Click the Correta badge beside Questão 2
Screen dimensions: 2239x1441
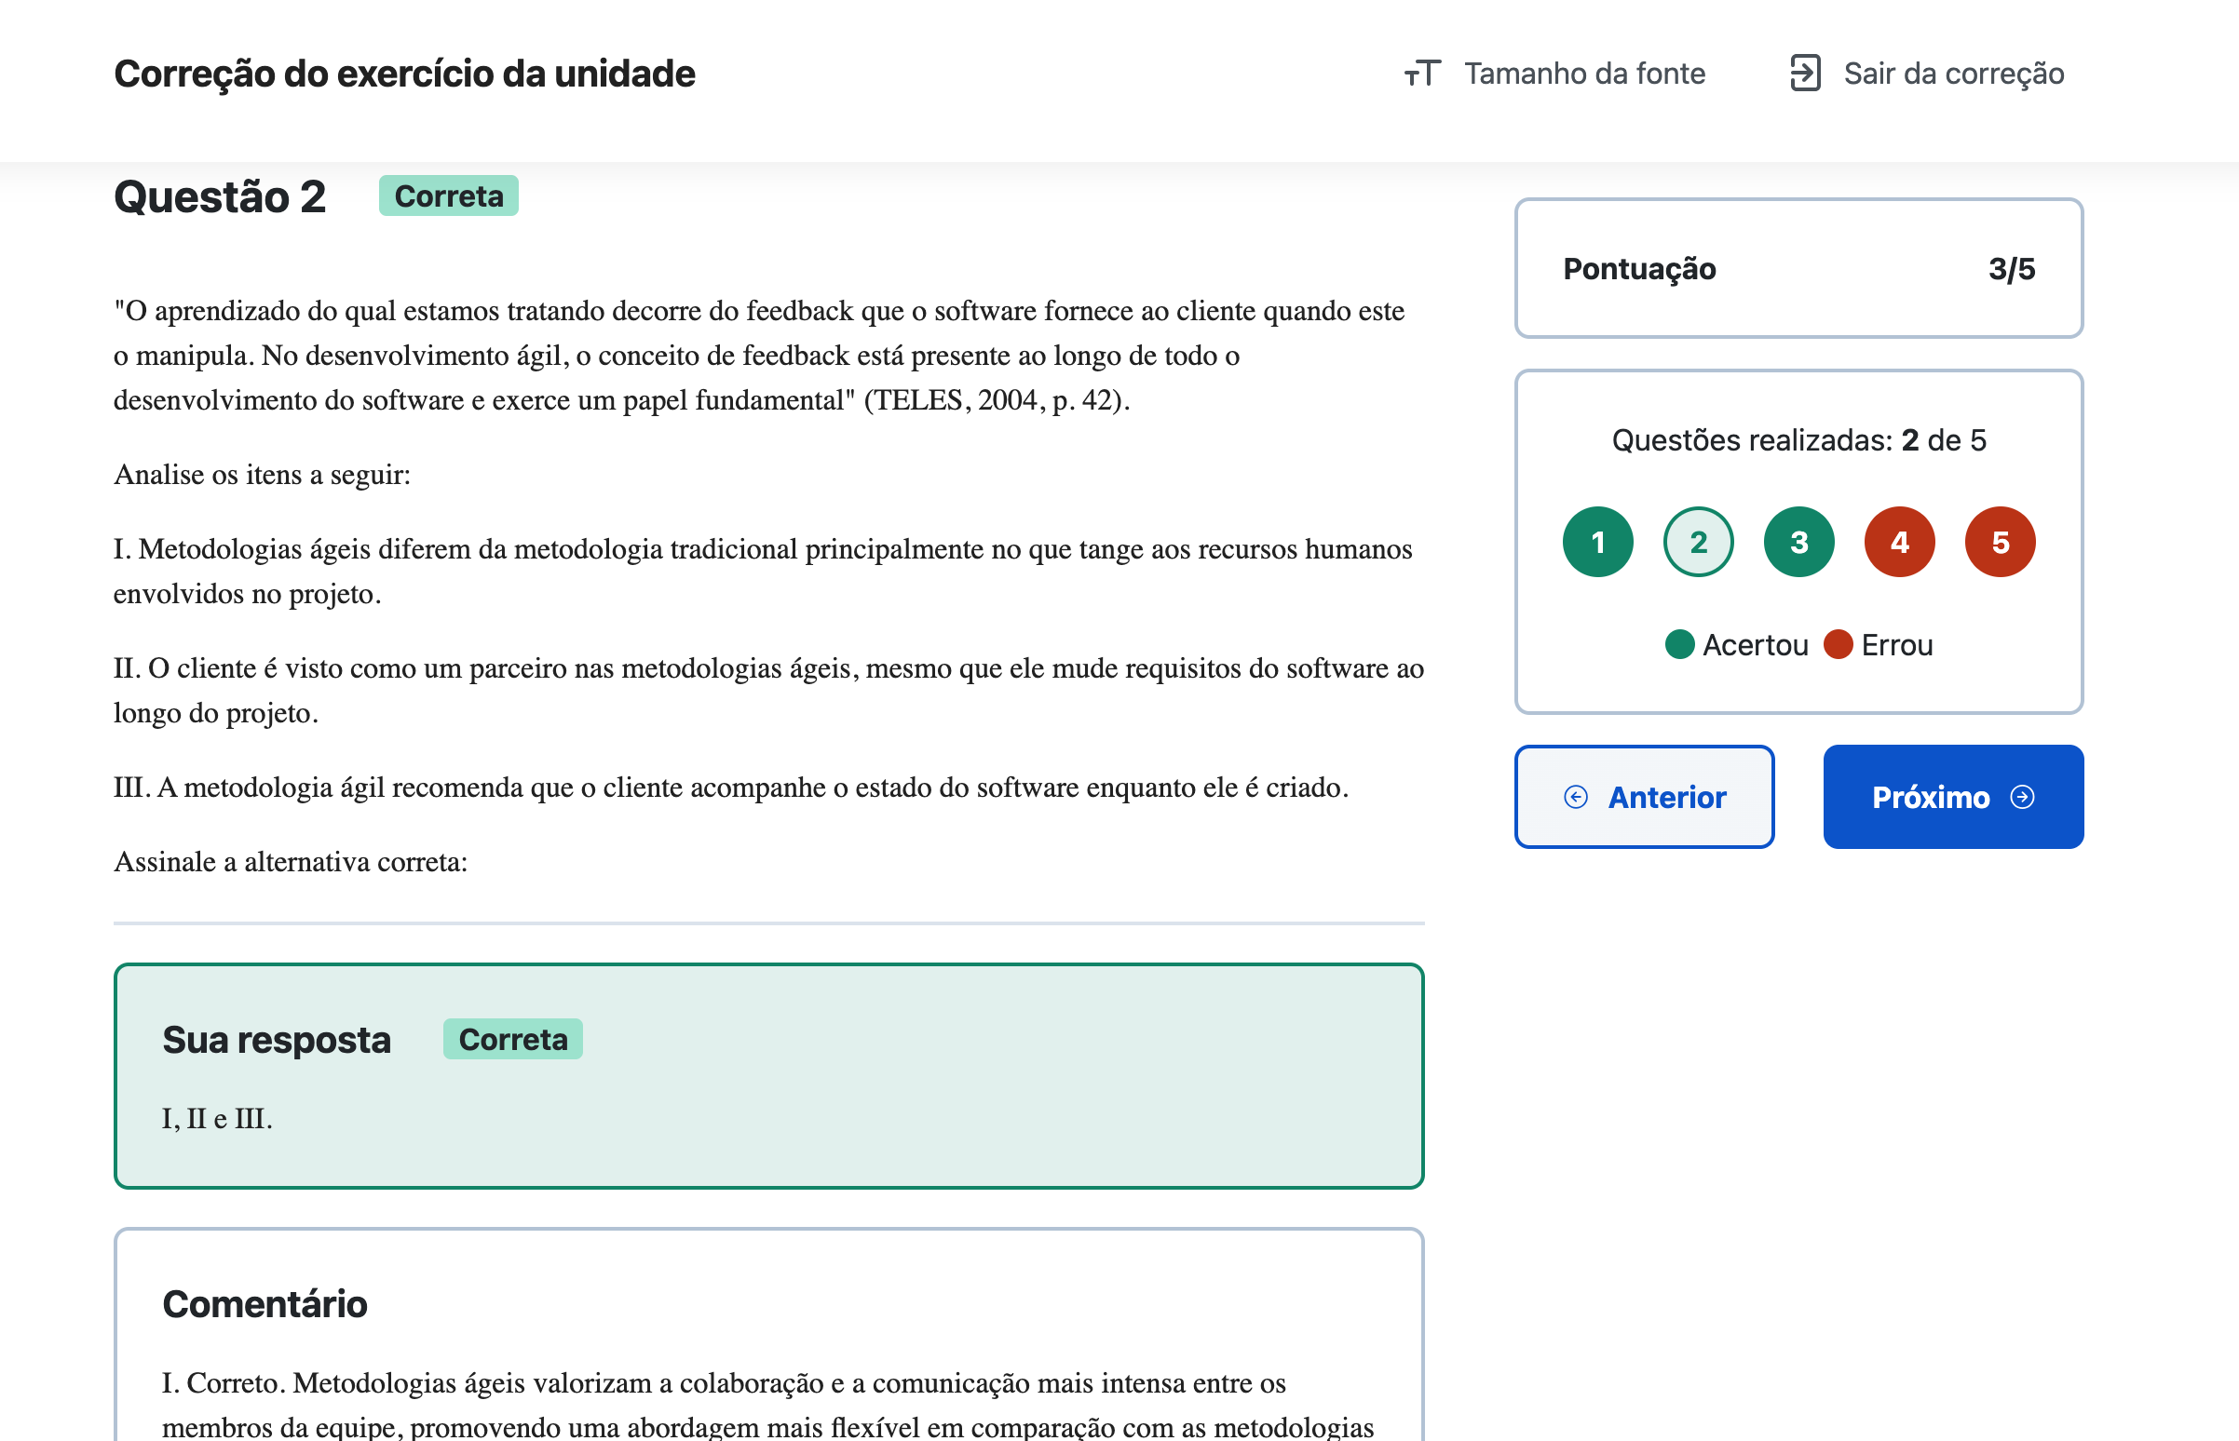[x=448, y=195]
